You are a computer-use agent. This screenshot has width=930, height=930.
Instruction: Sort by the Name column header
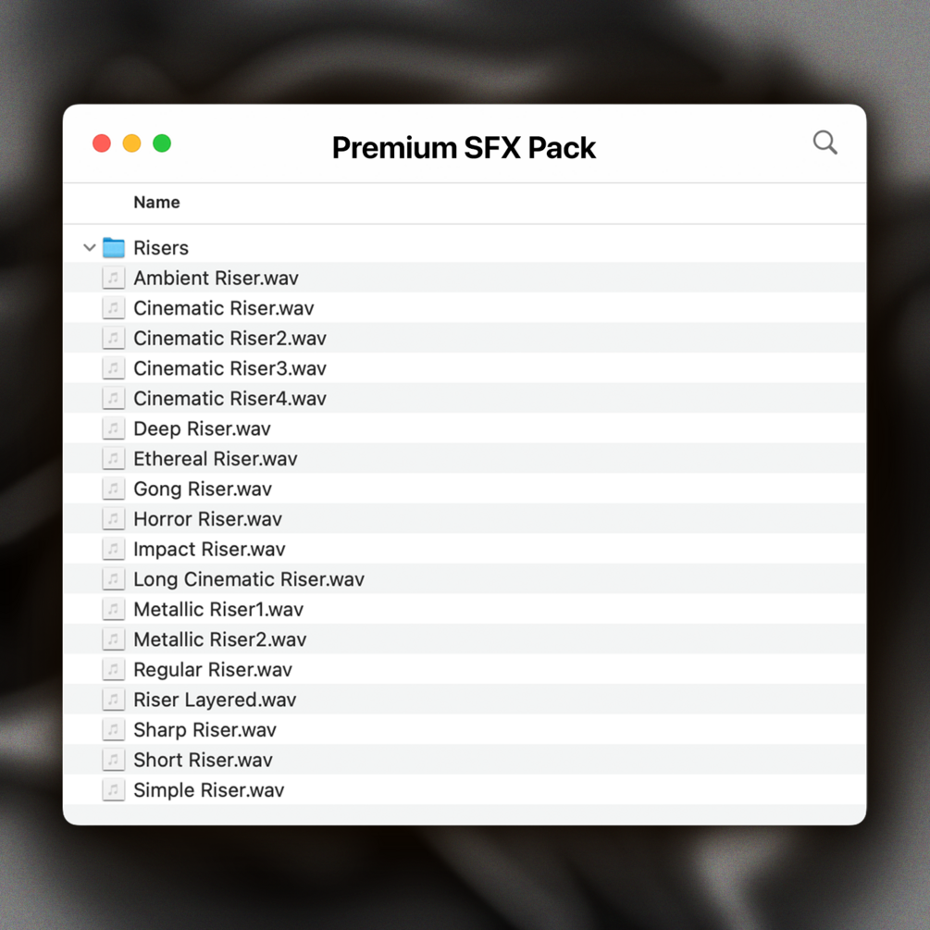click(156, 203)
